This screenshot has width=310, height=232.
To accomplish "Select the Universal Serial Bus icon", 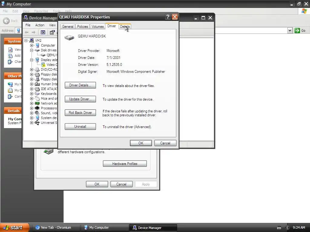I will (x=37, y=123).
